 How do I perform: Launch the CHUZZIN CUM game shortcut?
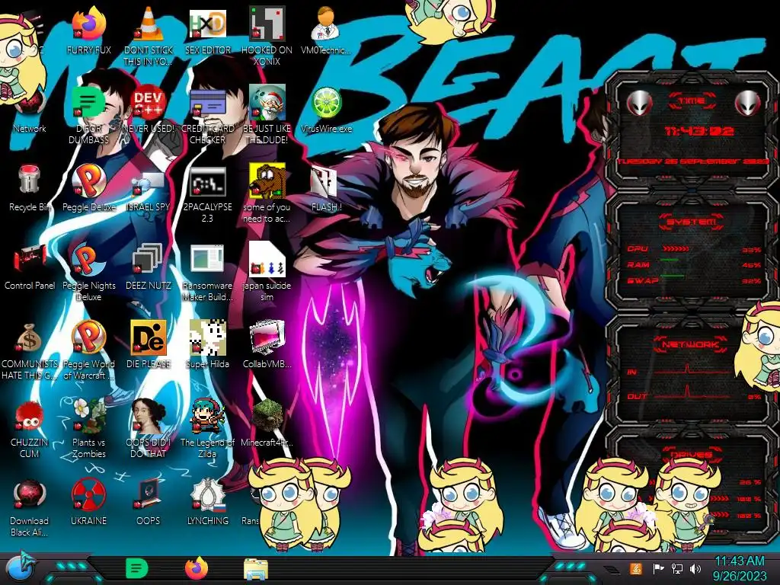pyautogui.click(x=29, y=417)
